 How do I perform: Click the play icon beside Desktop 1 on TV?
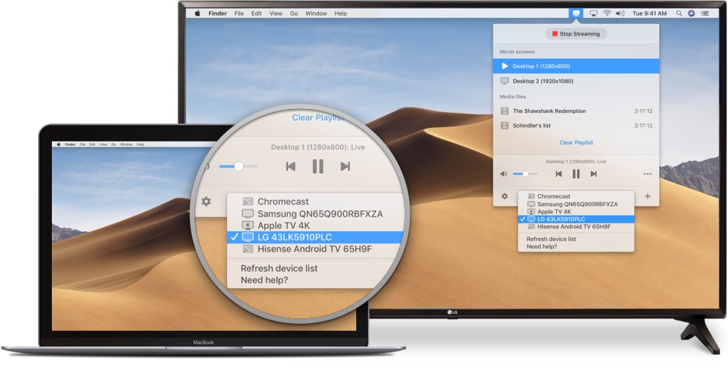point(505,66)
